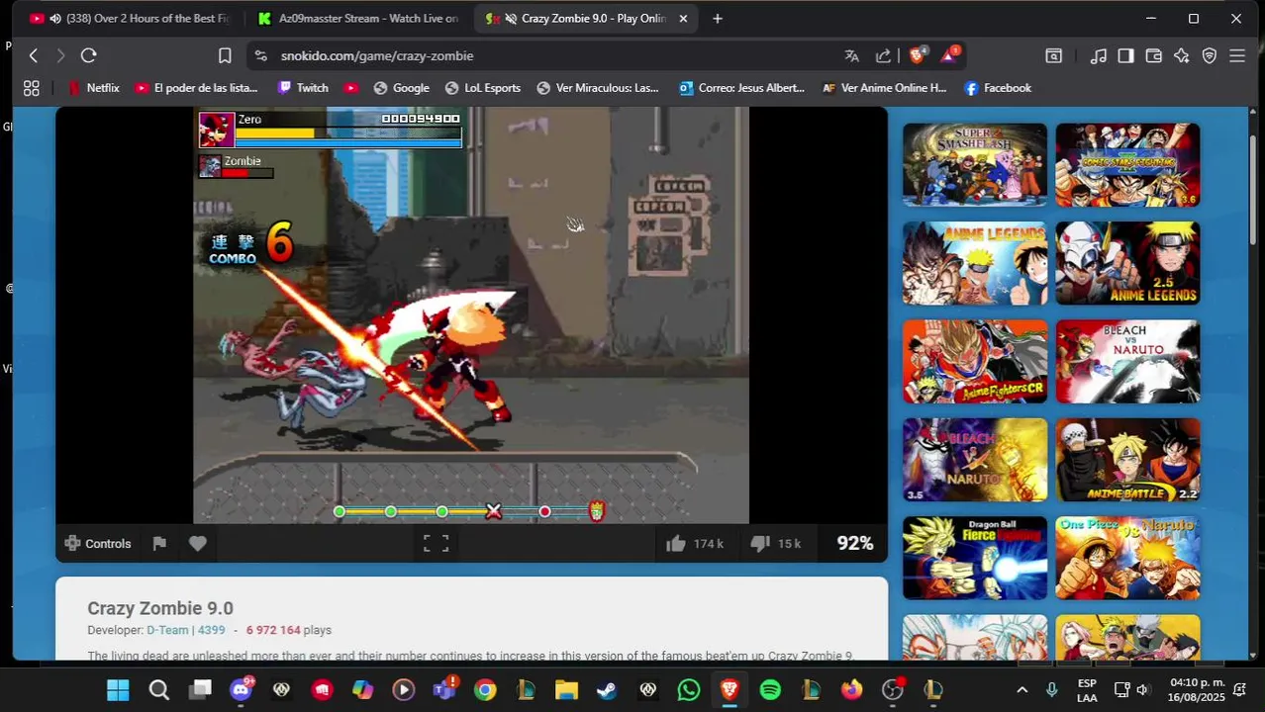Open the LoL Esports bookmark

482,88
